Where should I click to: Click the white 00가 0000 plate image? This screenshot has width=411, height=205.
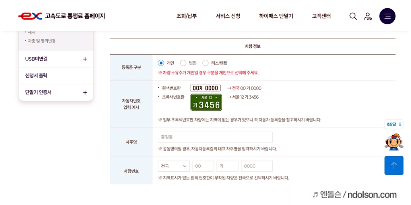pyautogui.click(x=205, y=88)
